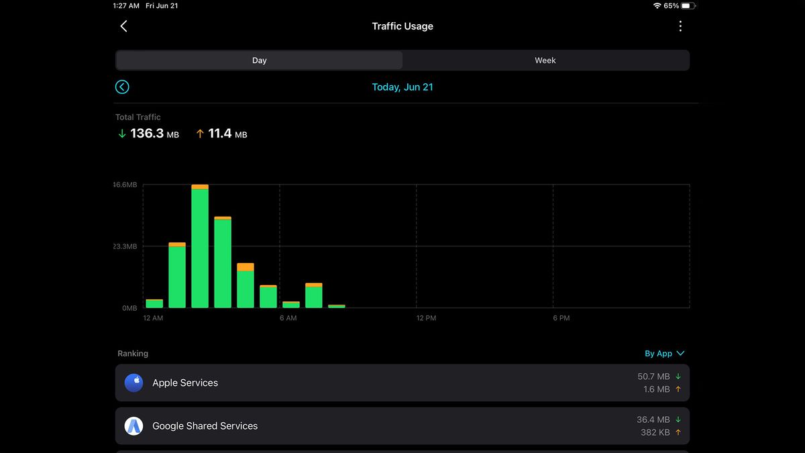
Task: Expand the Apple Services ranking entry
Action: pyautogui.click(x=402, y=383)
